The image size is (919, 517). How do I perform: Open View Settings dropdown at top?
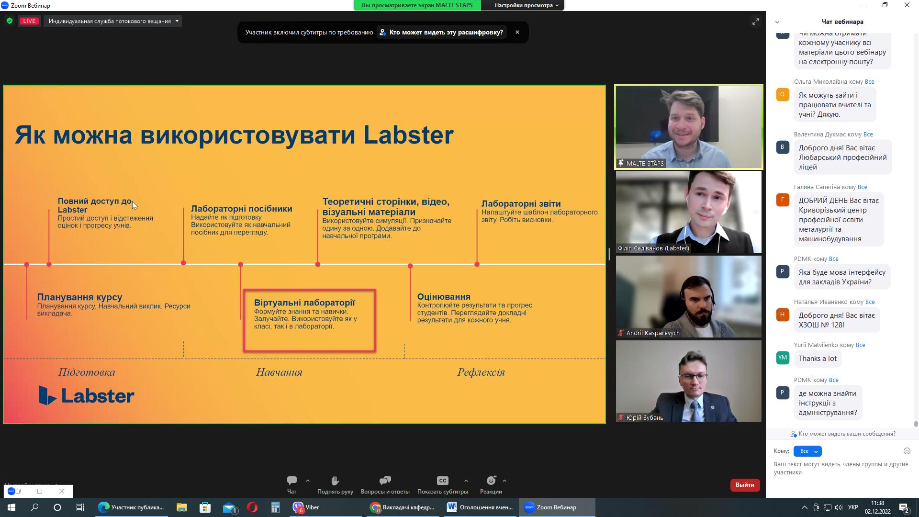tap(526, 5)
